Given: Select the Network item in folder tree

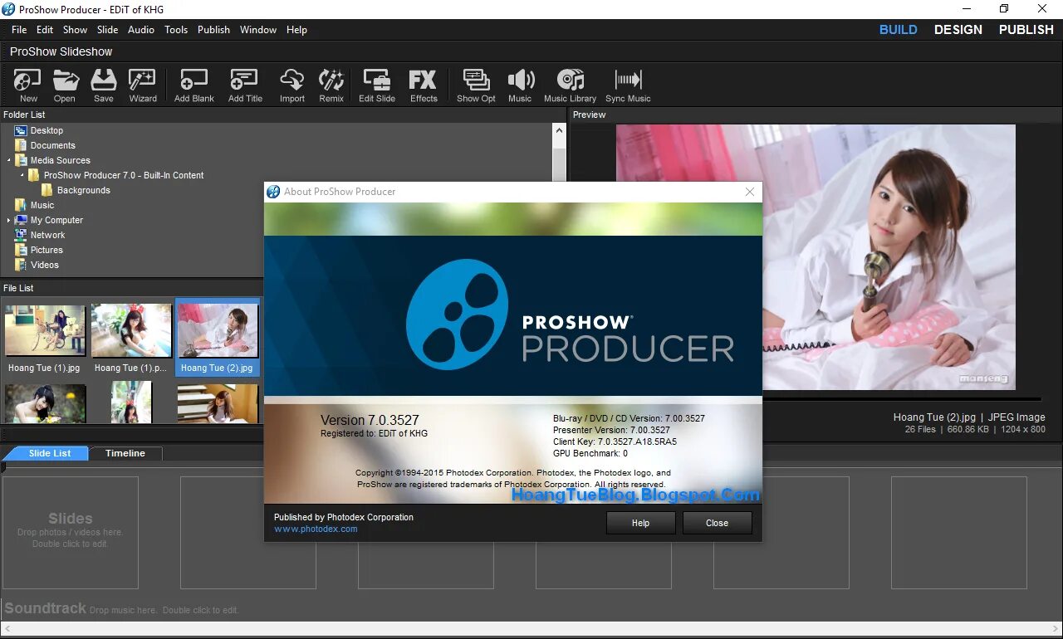Looking at the screenshot, I should point(47,235).
